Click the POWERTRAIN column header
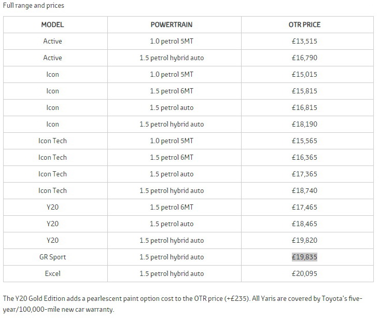 click(172, 24)
